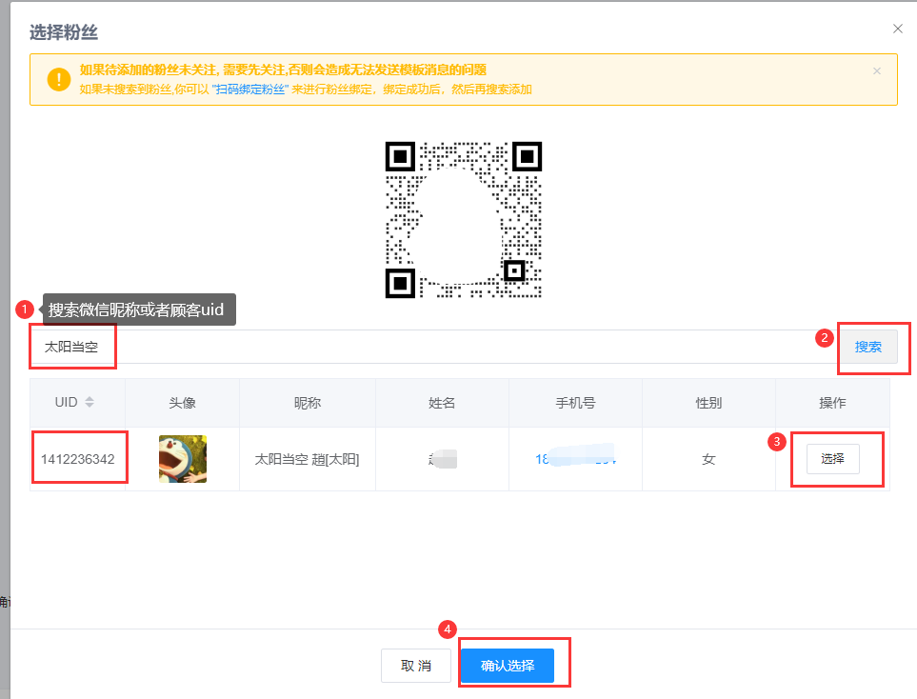The image size is (917, 699).
Task: Open the blurred phone number link
Action: click(575, 459)
